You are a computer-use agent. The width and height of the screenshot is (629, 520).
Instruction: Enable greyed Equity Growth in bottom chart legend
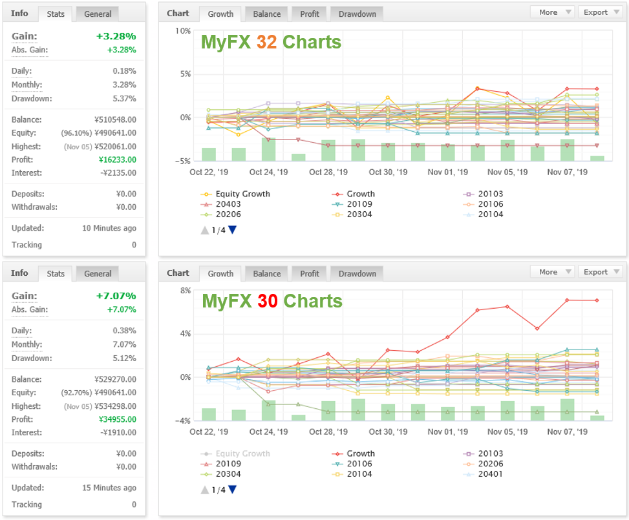click(235, 454)
